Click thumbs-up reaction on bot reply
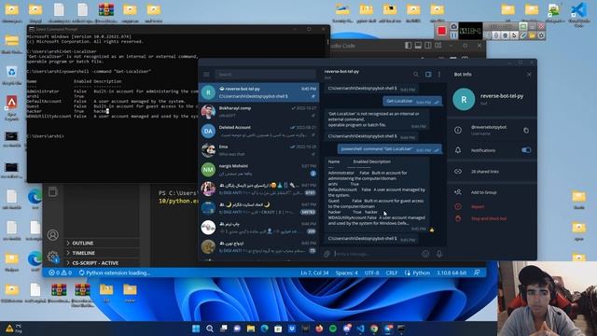The height and width of the screenshot is (336, 597). 432,230
